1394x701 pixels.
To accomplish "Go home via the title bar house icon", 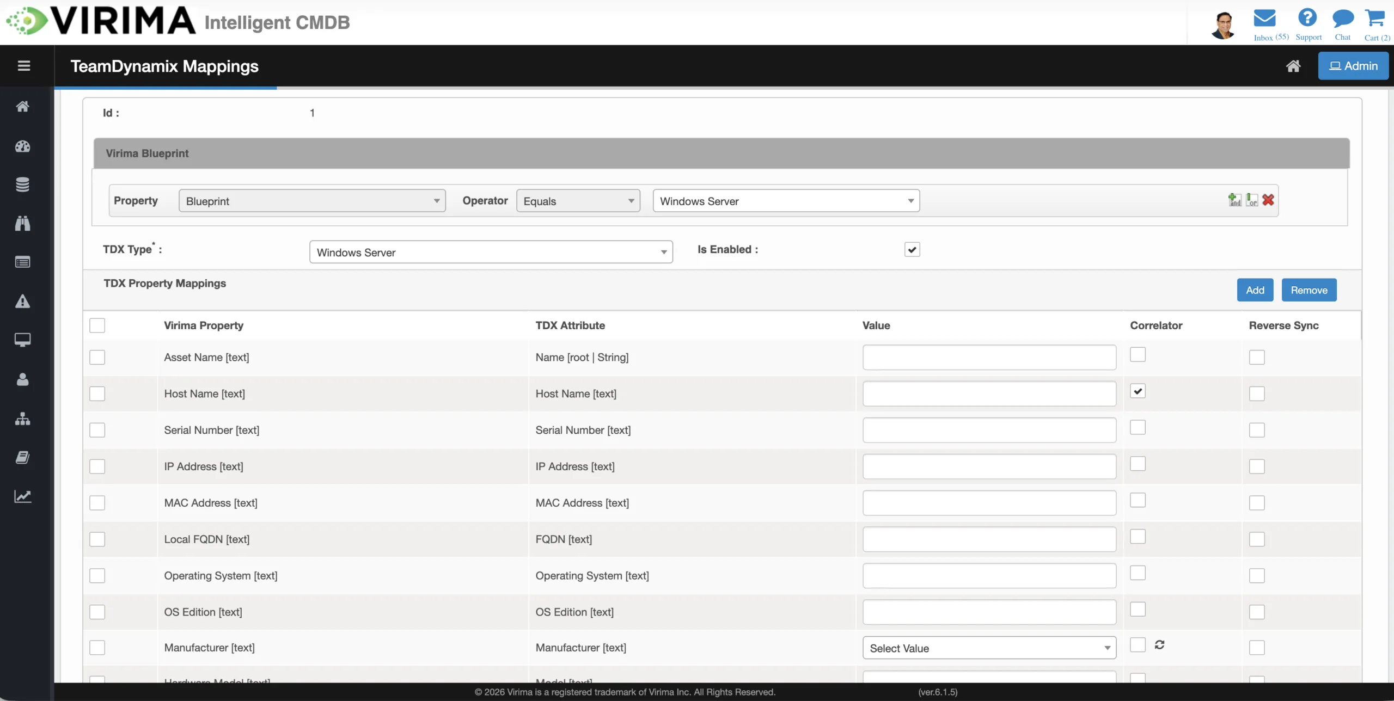I will (x=1293, y=66).
